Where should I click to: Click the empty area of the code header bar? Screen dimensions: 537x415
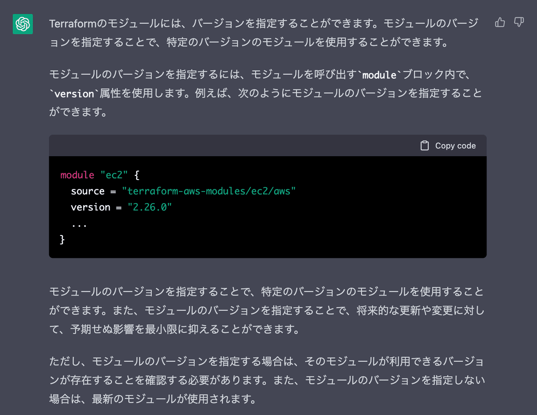pyautogui.click(x=233, y=145)
